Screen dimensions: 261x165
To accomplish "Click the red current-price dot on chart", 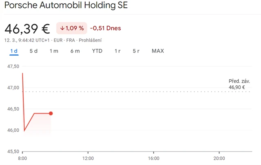I will coord(51,113).
